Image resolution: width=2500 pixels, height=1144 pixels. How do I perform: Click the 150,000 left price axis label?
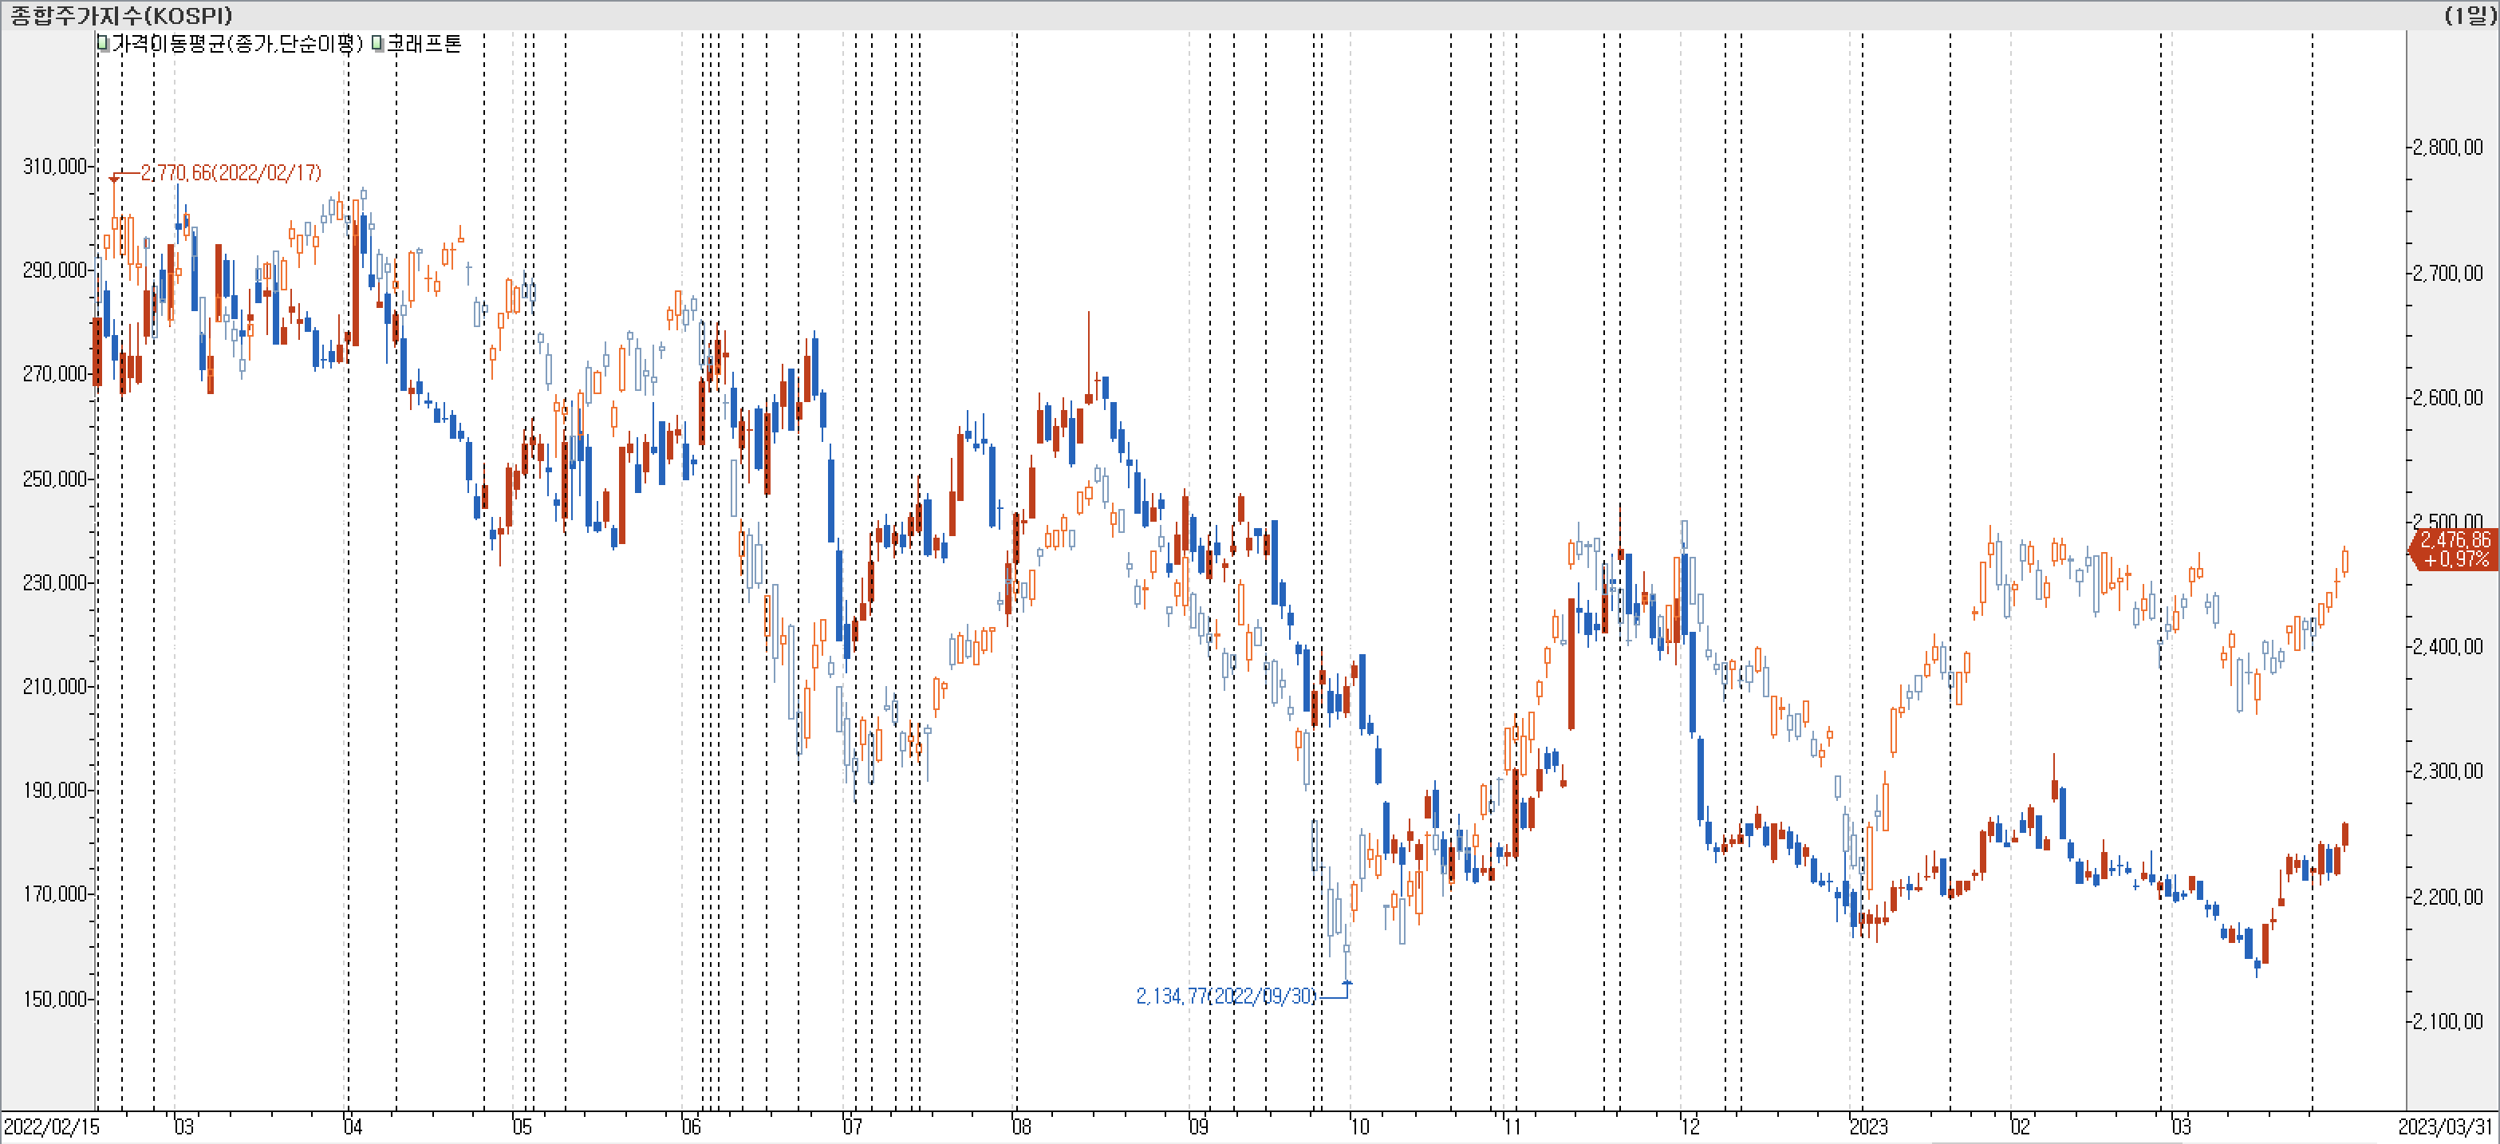[x=55, y=999]
